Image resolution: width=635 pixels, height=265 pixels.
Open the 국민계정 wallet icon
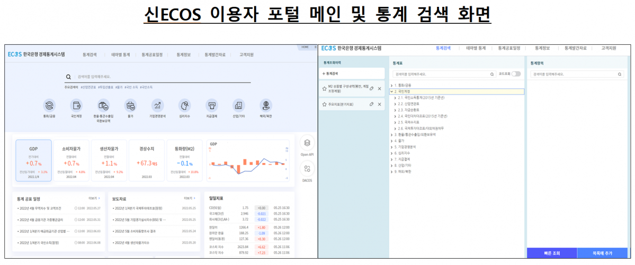76,106
